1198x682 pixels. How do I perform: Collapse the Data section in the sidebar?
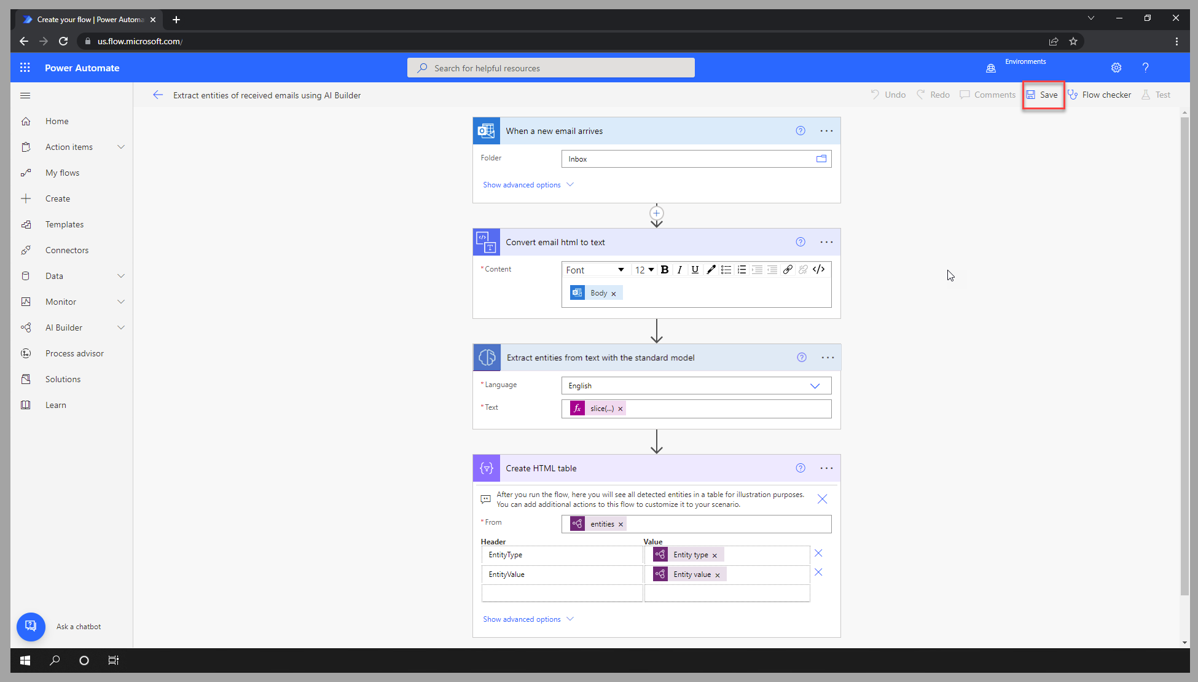click(121, 276)
